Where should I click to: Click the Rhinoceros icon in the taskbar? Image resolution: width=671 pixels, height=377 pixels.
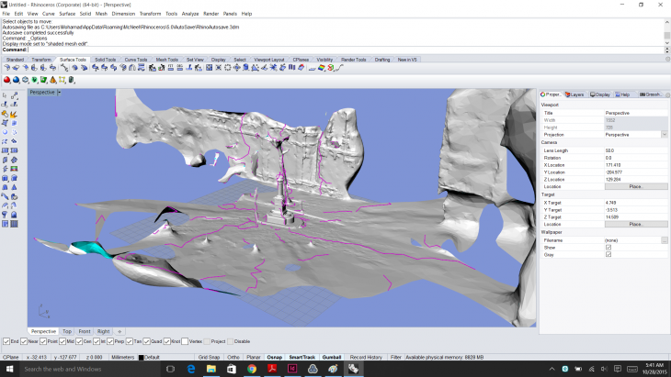point(352,369)
